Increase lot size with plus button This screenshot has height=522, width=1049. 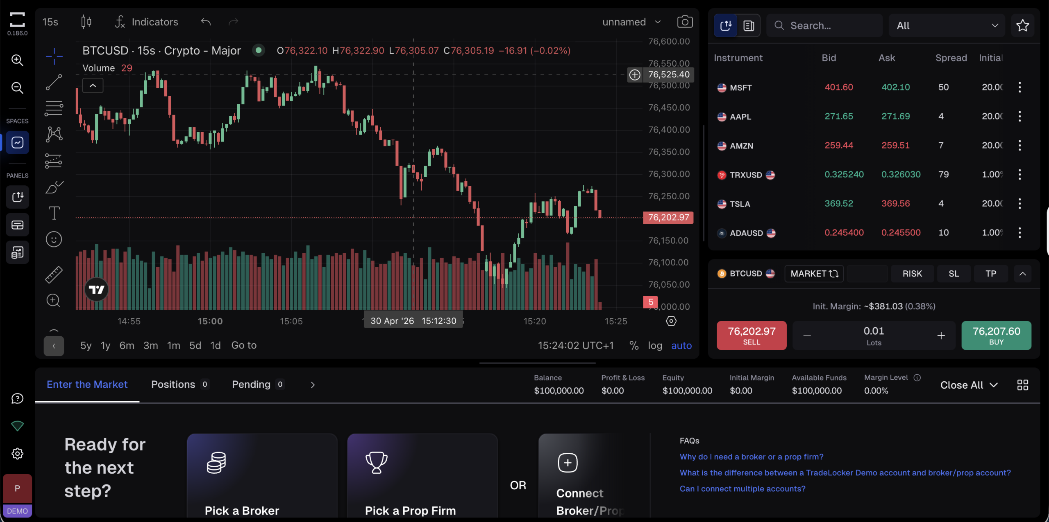[941, 336]
